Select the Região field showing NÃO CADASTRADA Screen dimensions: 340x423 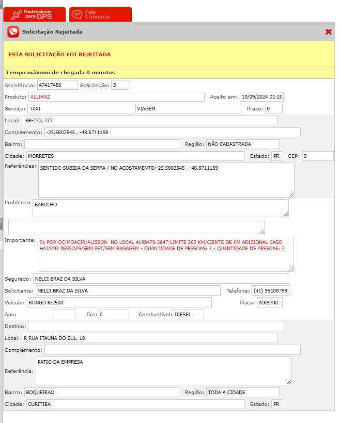point(243,144)
